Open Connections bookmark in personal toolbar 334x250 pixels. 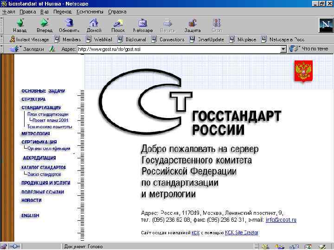point(168,39)
